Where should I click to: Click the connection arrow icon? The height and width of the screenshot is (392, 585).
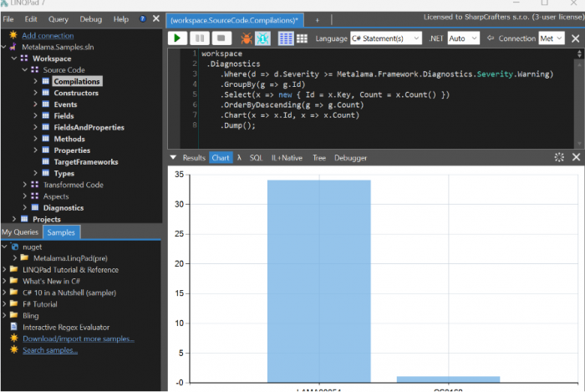[x=491, y=38]
